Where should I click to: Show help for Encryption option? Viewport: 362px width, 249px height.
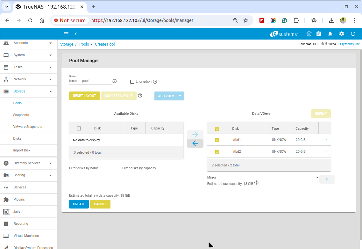[x=155, y=82]
